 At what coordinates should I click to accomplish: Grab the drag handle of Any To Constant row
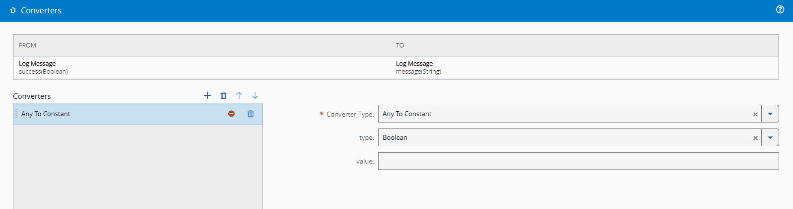(x=16, y=114)
